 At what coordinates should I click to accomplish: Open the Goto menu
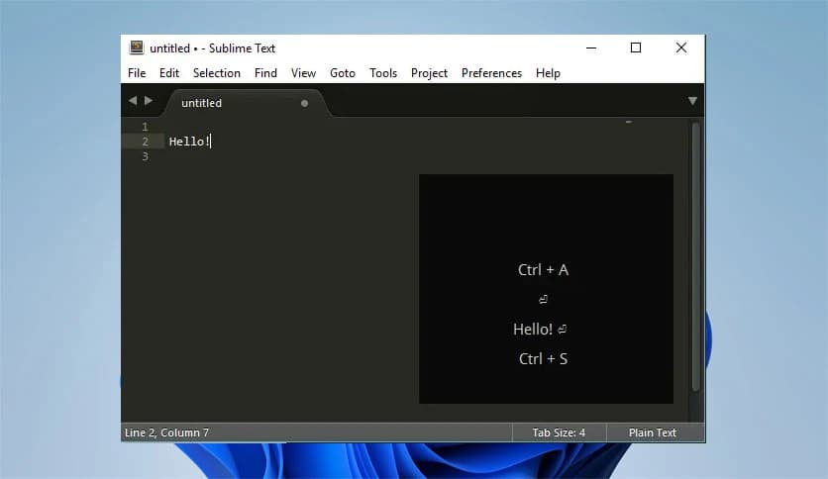pyautogui.click(x=342, y=73)
